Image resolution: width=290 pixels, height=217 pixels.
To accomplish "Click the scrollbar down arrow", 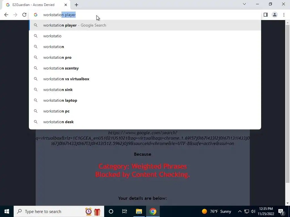I will [287, 203].
